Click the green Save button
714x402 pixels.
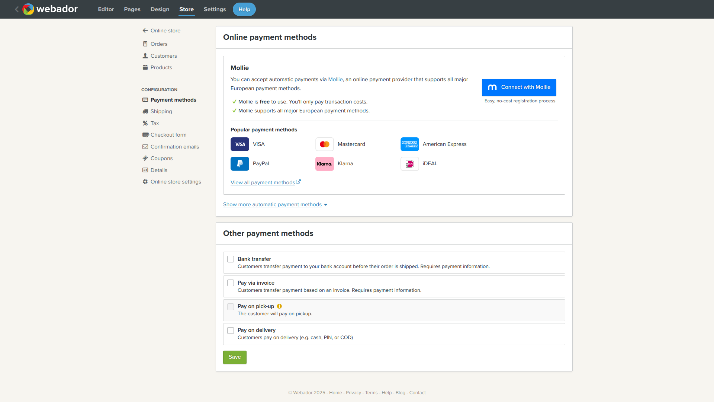tap(235, 357)
